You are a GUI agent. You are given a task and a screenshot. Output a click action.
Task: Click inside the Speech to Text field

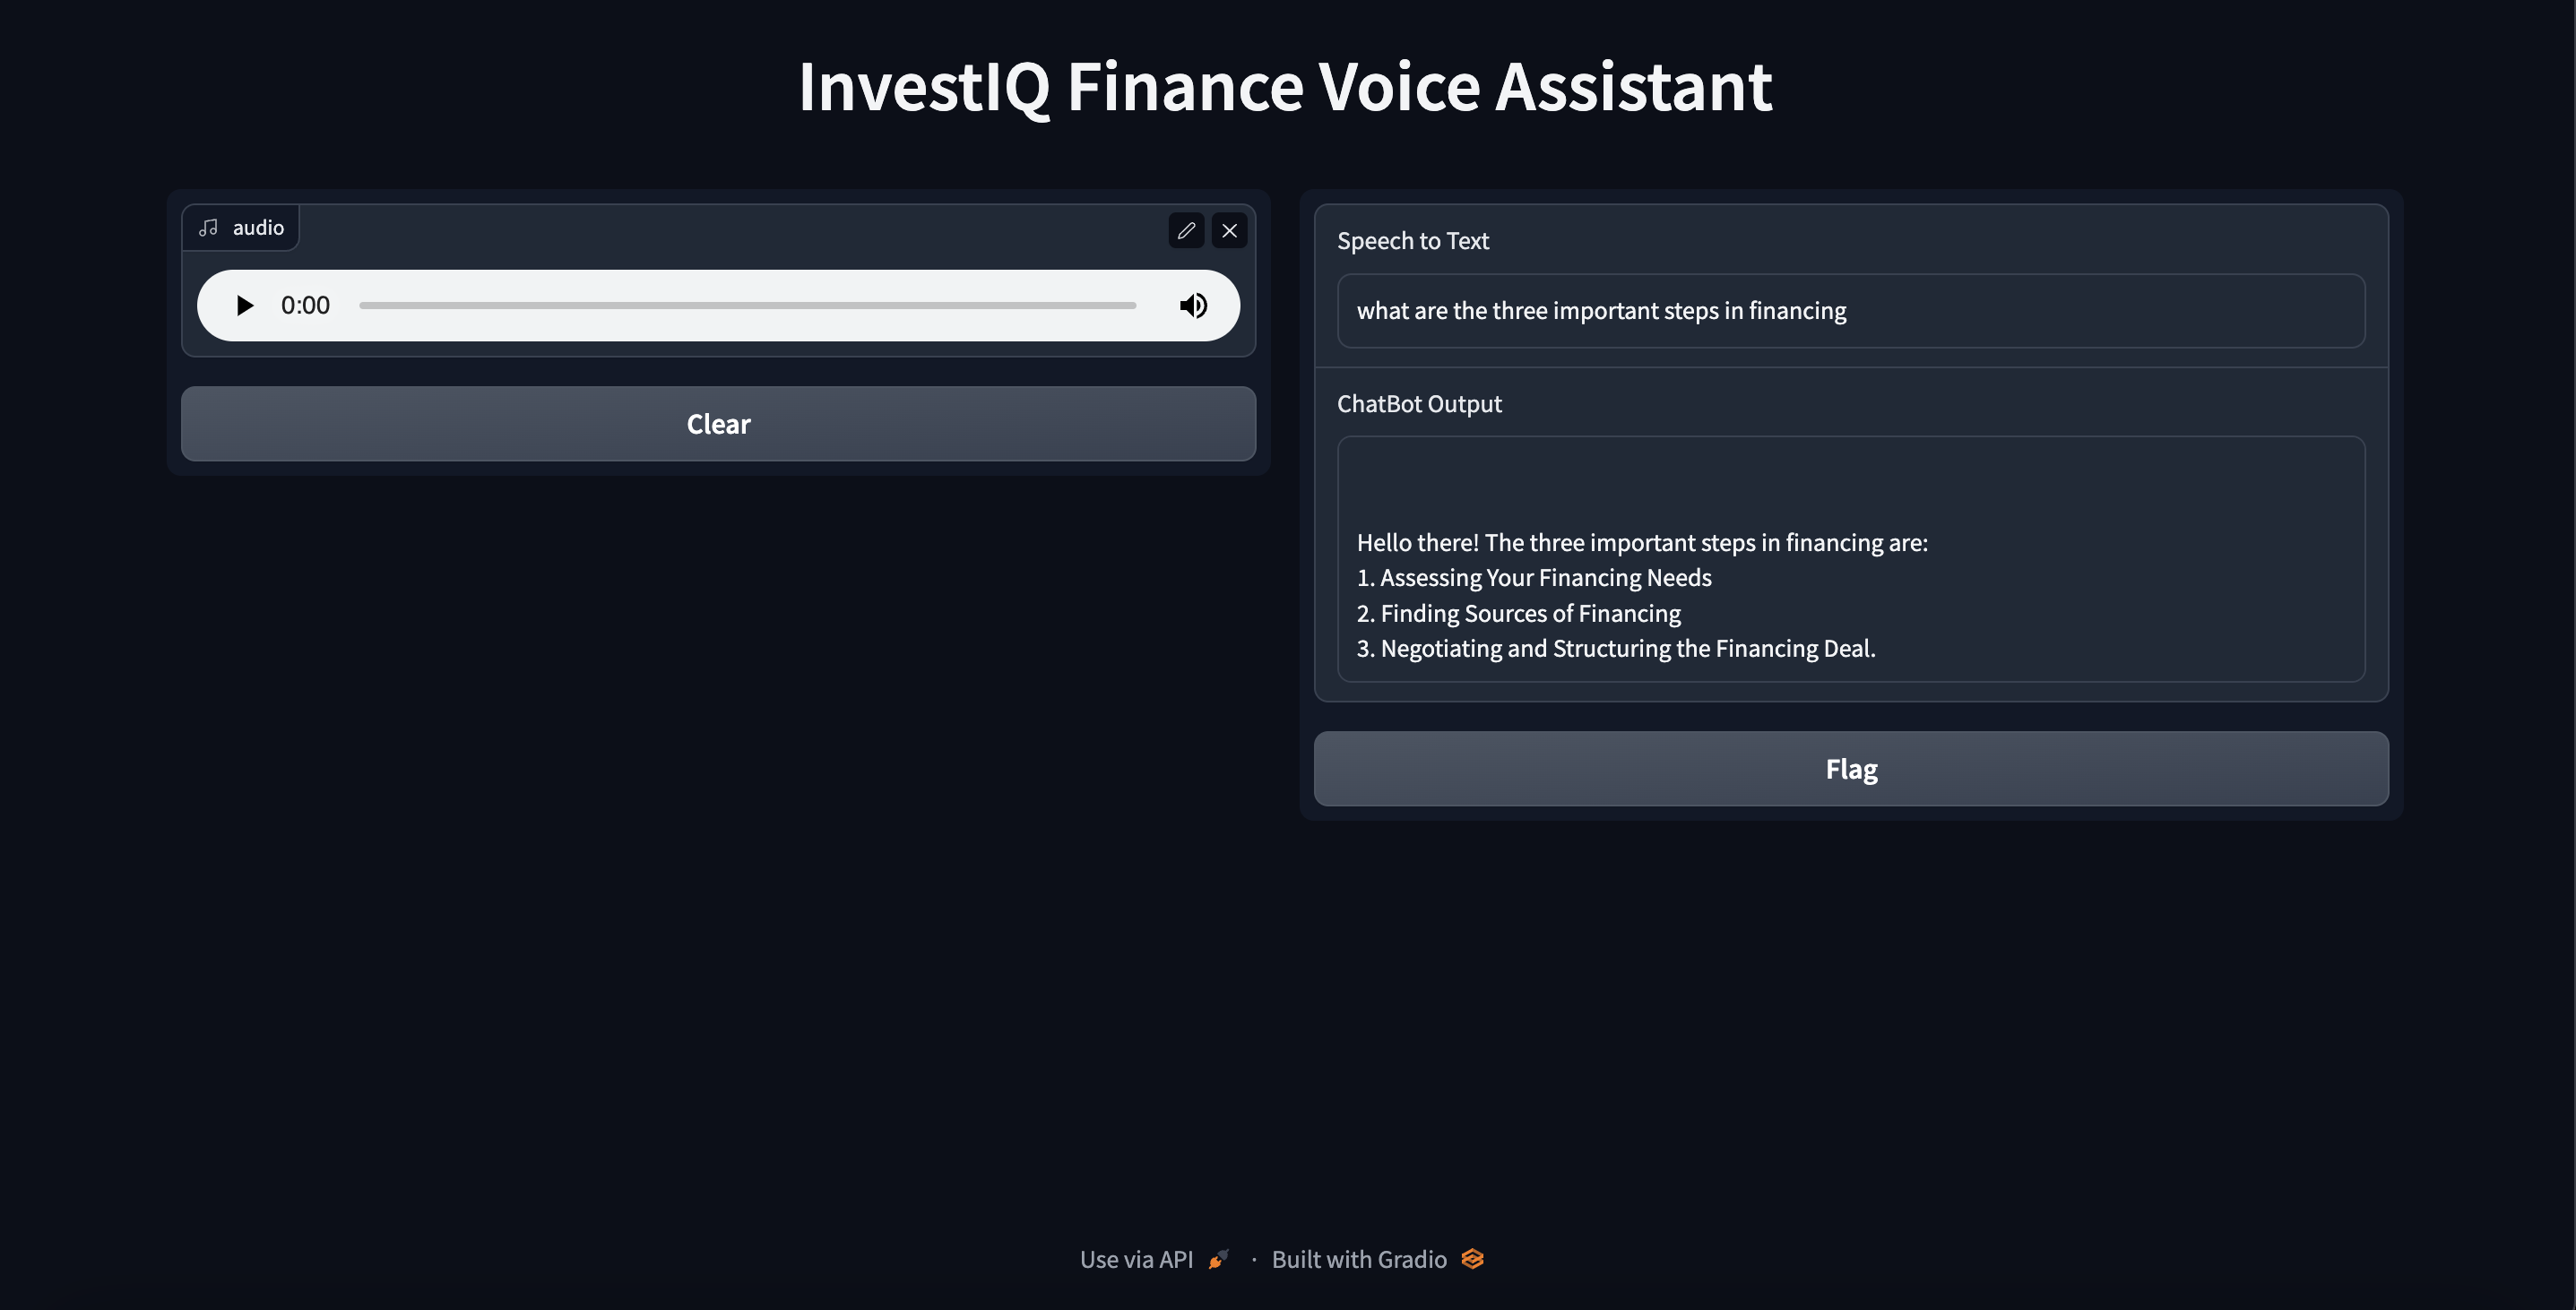pos(1850,310)
